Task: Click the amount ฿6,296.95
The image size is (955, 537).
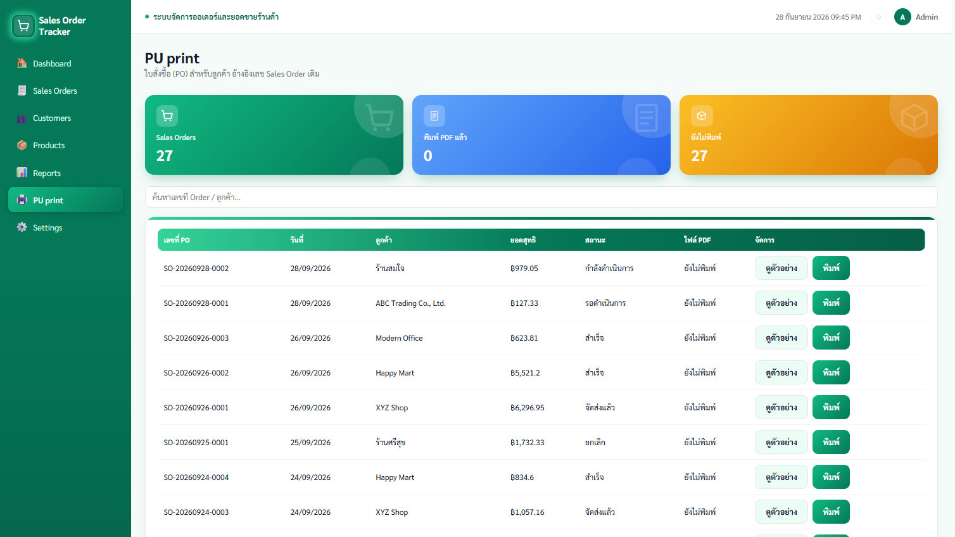Action: click(528, 408)
